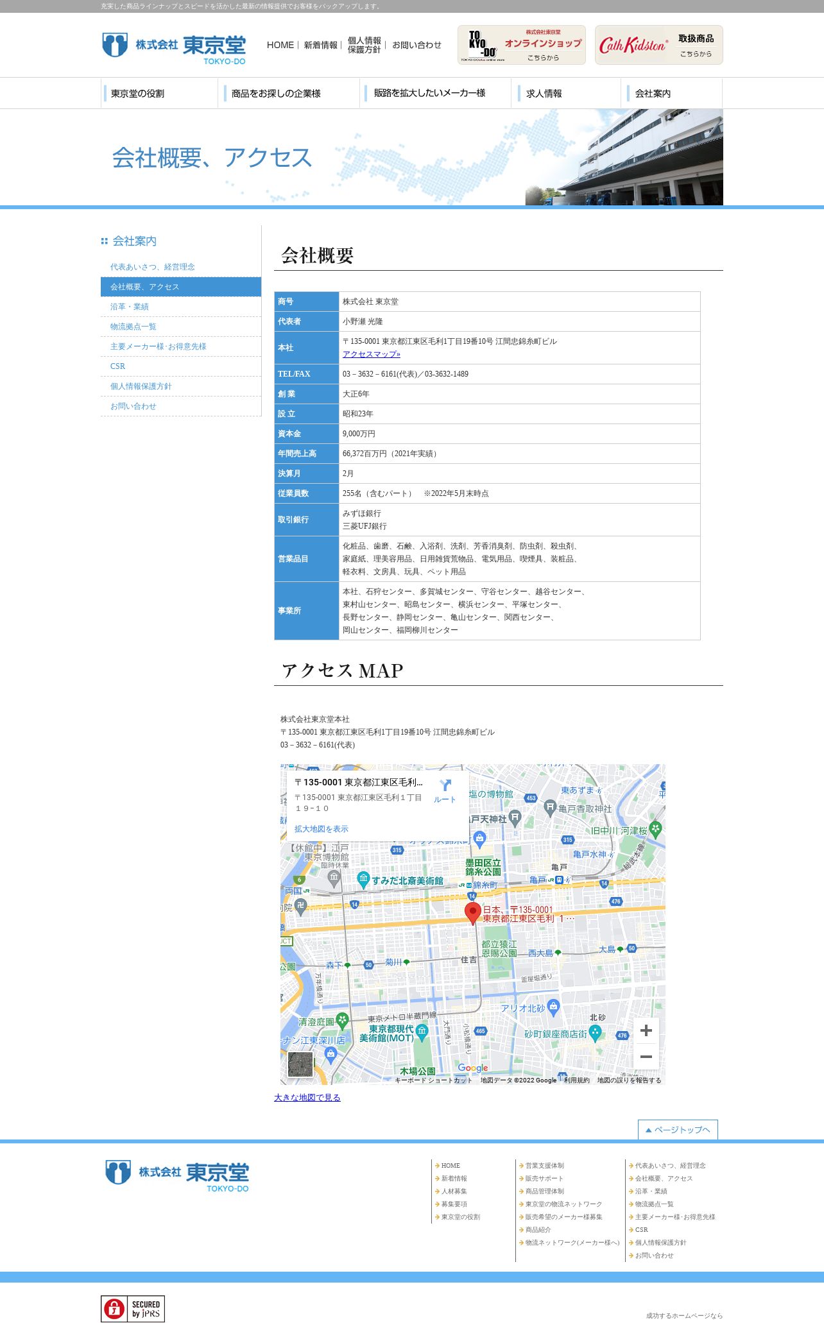Open お問い合わせ in the top navigation
This screenshot has height=1323, width=824.
click(417, 45)
